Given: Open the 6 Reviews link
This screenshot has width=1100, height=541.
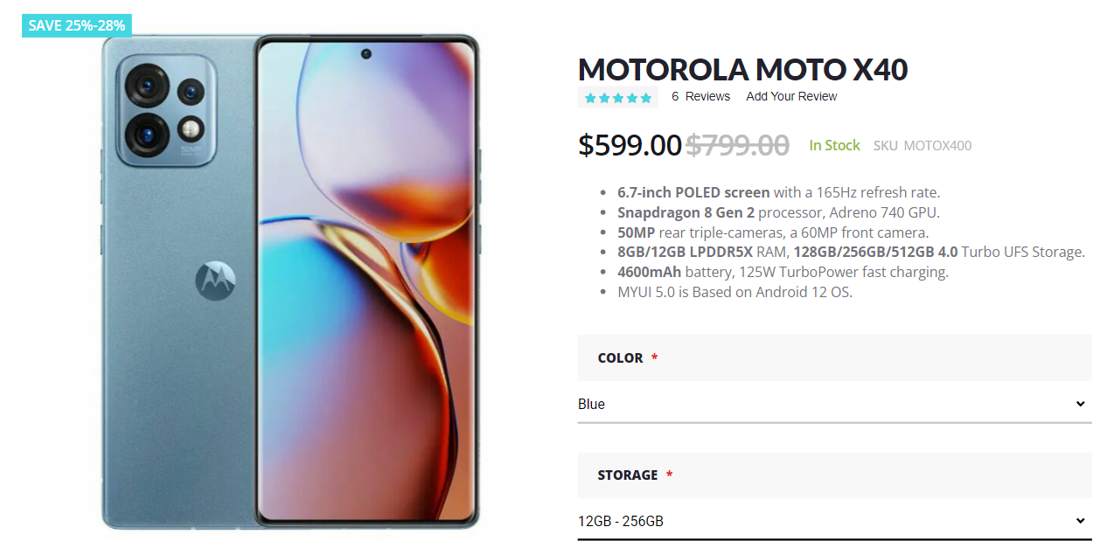Looking at the screenshot, I should [700, 96].
